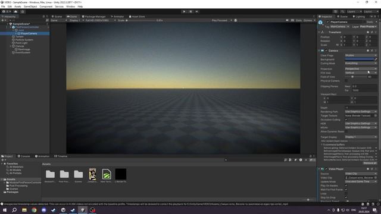Screen dimensions: 381x214
Task: Open the File menu
Action: (3, 7)
